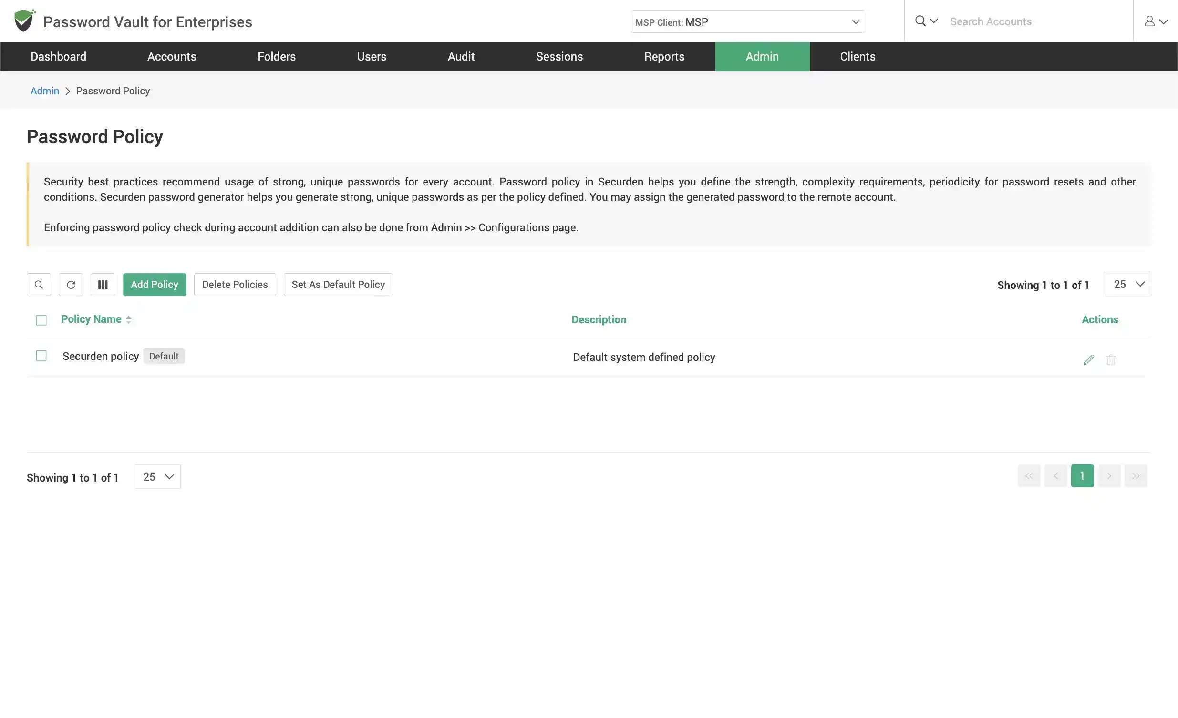Click the delete trash icon for Securden policy
Image resolution: width=1178 pixels, height=718 pixels.
click(x=1112, y=360)
